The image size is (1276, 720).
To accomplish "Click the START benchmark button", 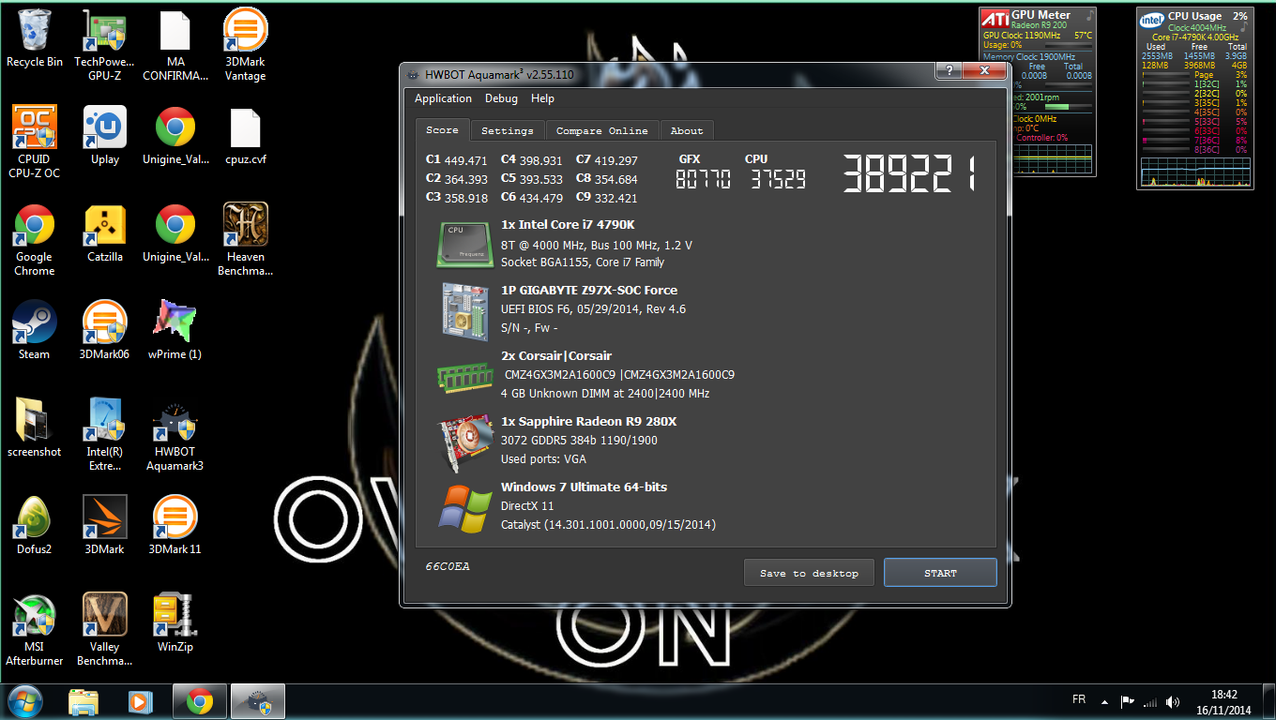I will [940, 573].
